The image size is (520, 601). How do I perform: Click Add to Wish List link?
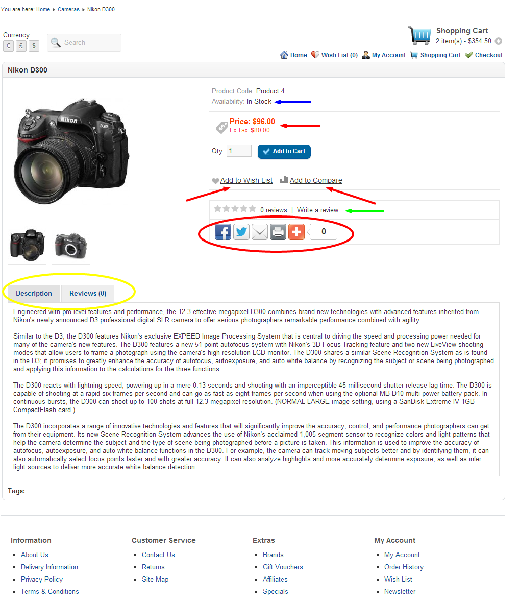tap(246, 180)
